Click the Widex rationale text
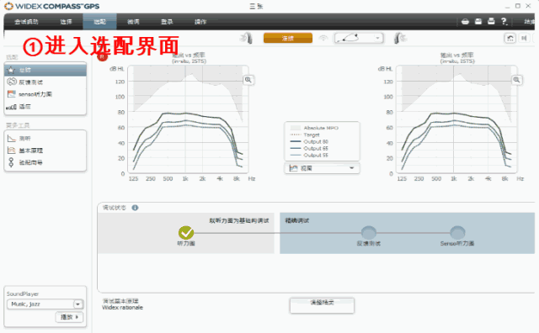Image resolution: width=539 pixels, height=333 pixels. (122, 308)
